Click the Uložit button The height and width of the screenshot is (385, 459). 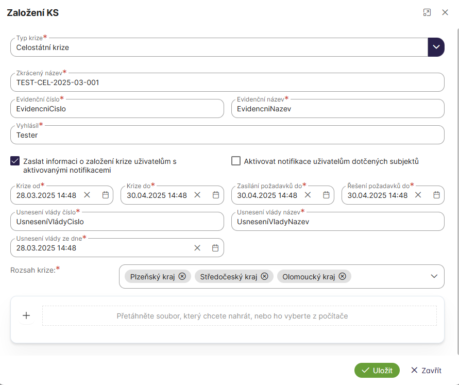[377, 370]
